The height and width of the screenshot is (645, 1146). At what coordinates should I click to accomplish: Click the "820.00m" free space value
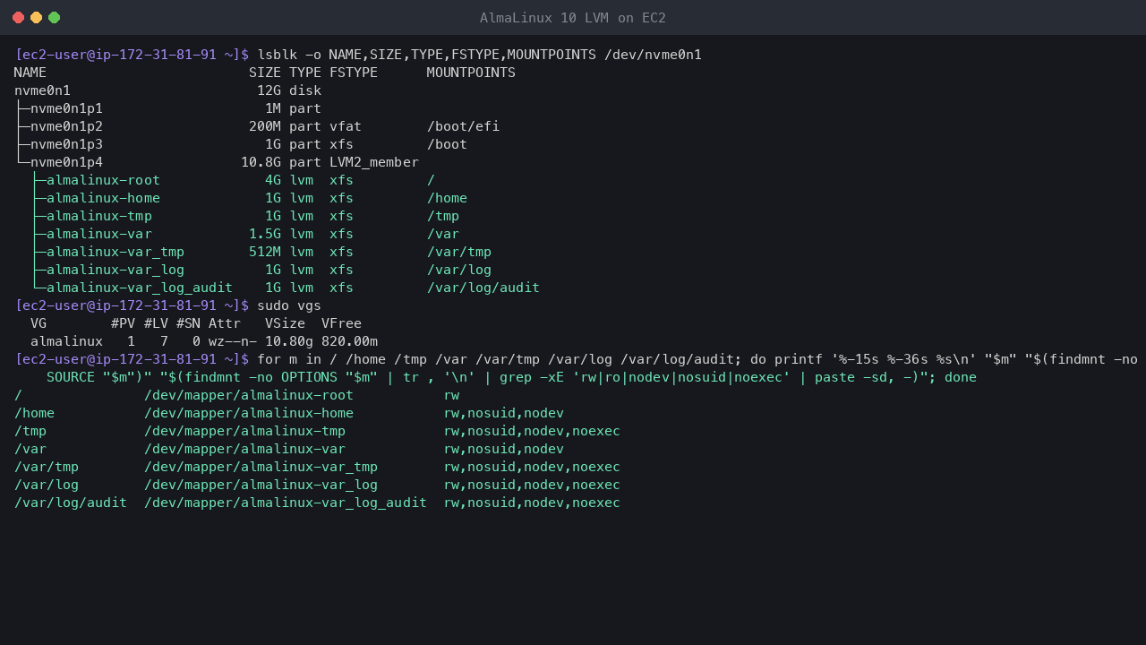coord(349,341)
